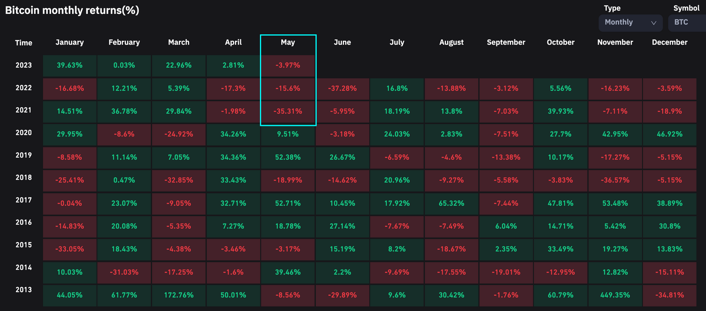Click the 61.77% cell for February 2013
The image size is (706, 311).
(124, 295)
